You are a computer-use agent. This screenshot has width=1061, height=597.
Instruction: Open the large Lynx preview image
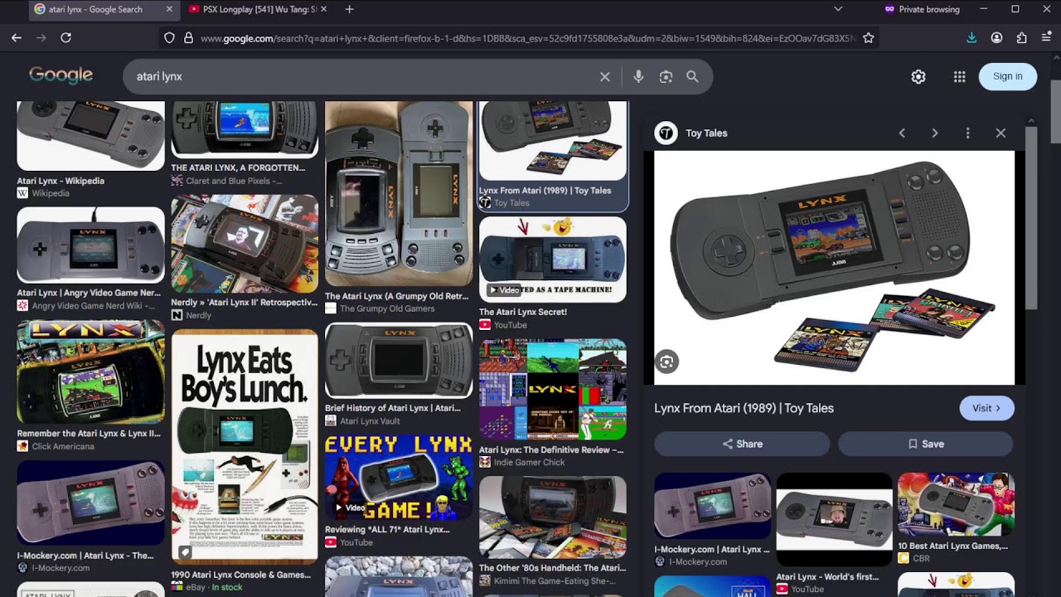(834, 268)
